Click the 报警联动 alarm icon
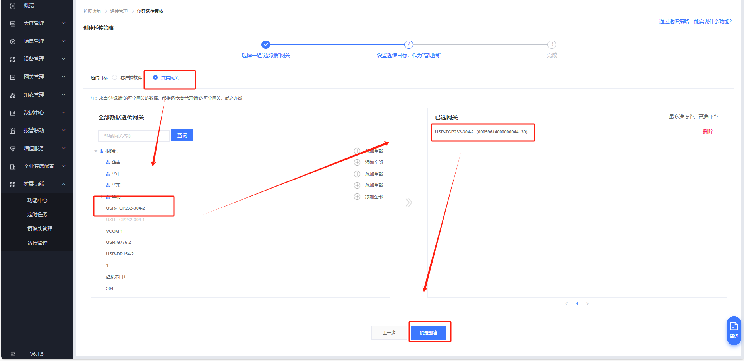744x361 pixels. [13, 131]
